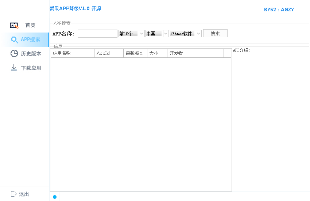
Task: Sort by 应用名称 column header
Action: click(72, 53)
